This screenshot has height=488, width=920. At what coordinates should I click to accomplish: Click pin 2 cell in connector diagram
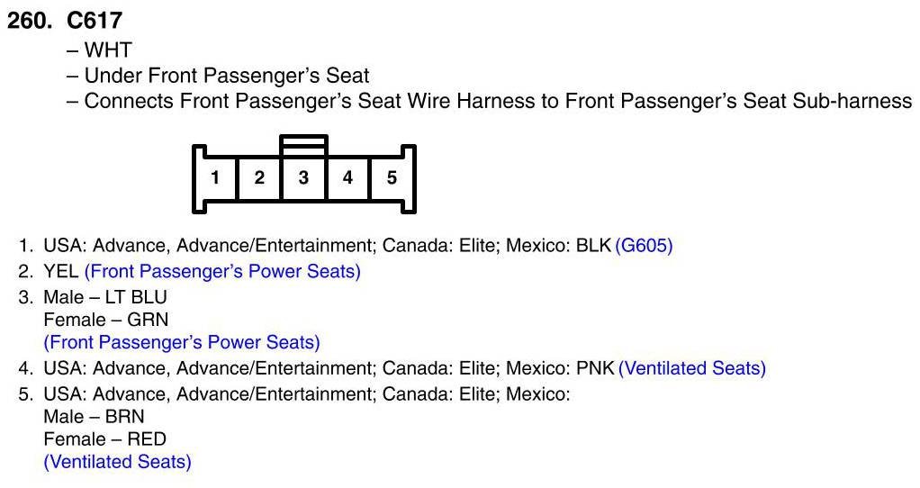(x=259, y=177)
